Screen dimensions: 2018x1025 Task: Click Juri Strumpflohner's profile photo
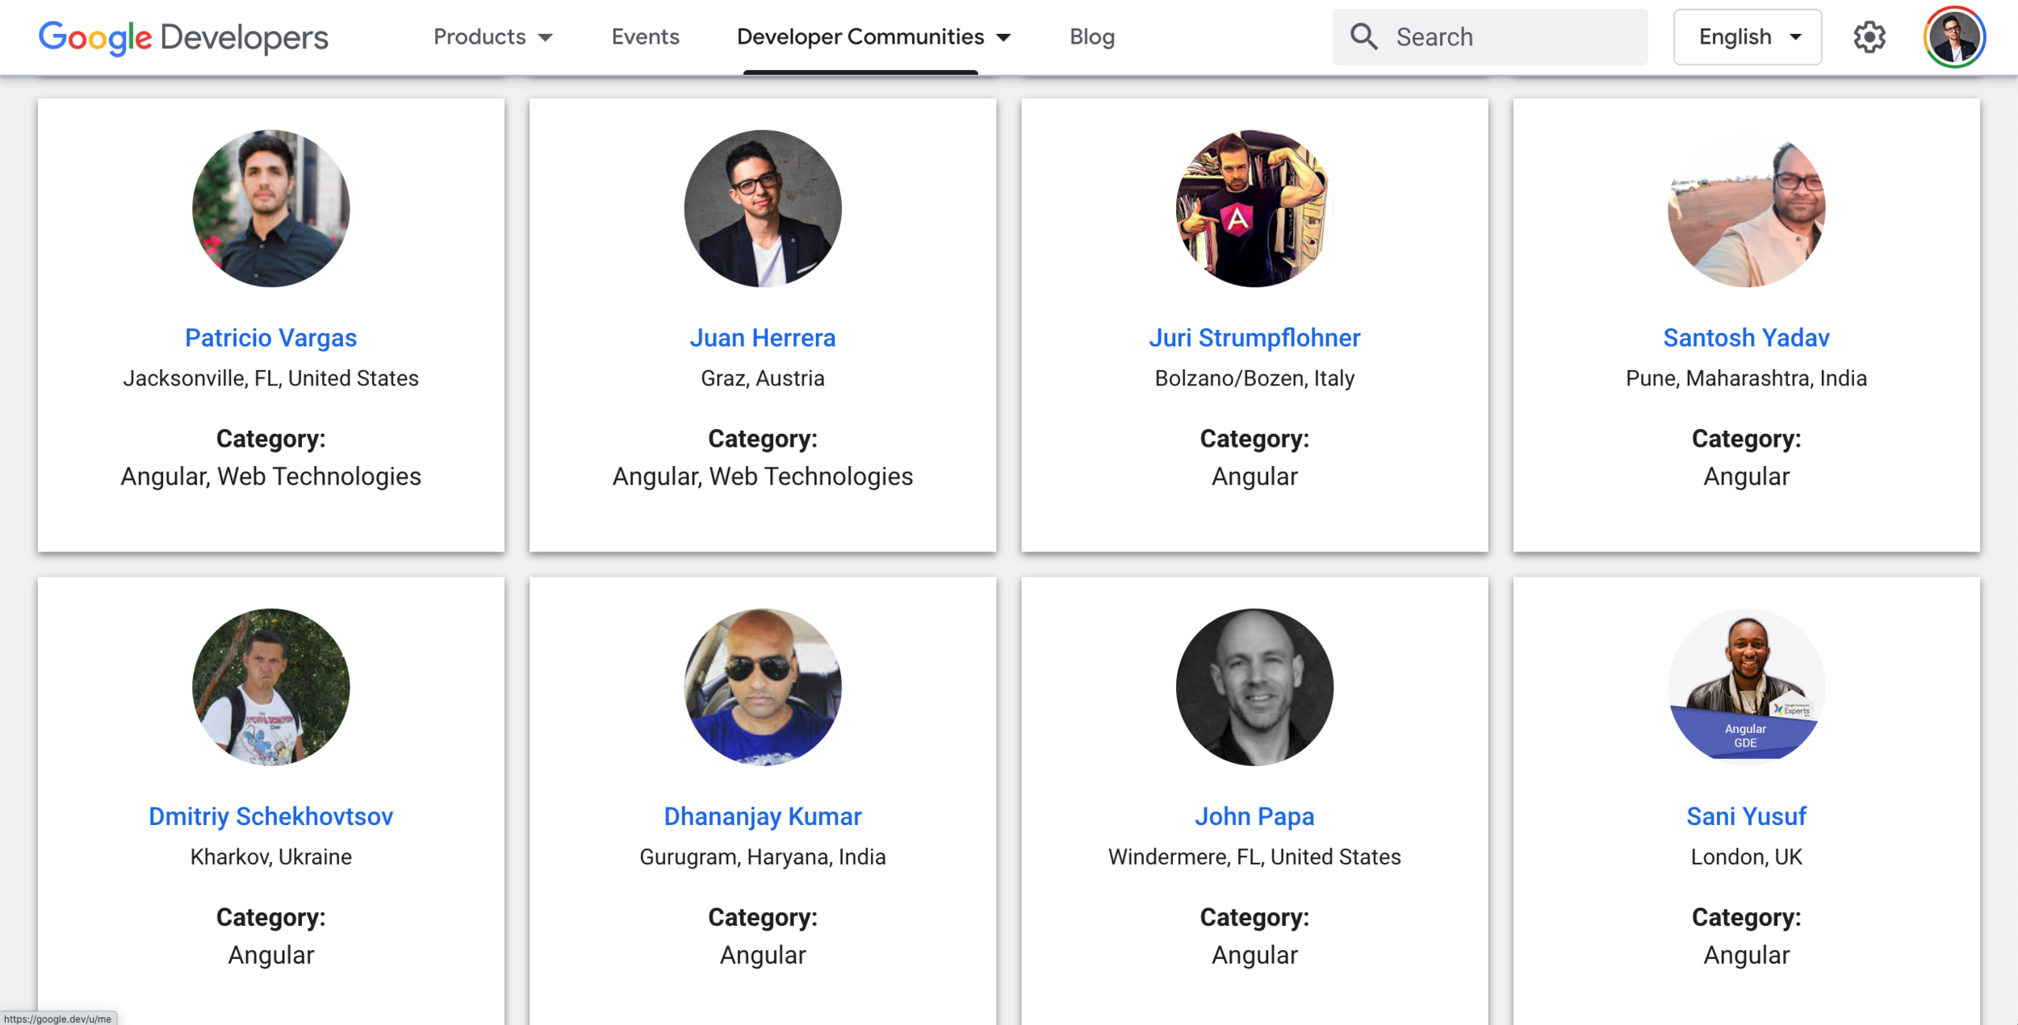coord(1254,208)
